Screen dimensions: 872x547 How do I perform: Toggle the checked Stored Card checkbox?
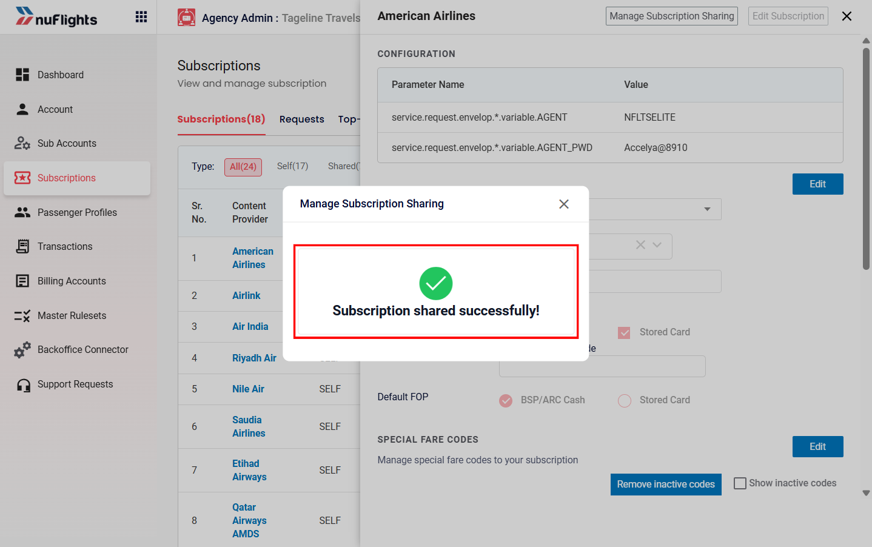tap(624, 332)
